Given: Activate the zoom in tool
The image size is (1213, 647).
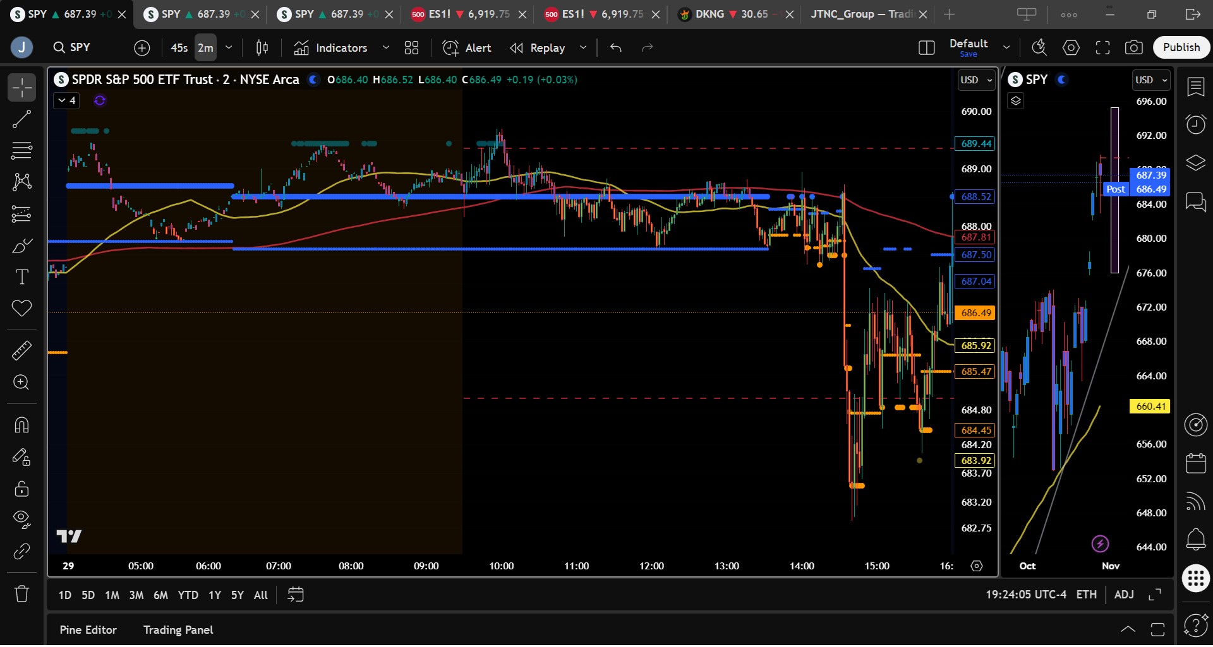Looking at the screenshot, I should pyautogui.click(x=21, y=383).
